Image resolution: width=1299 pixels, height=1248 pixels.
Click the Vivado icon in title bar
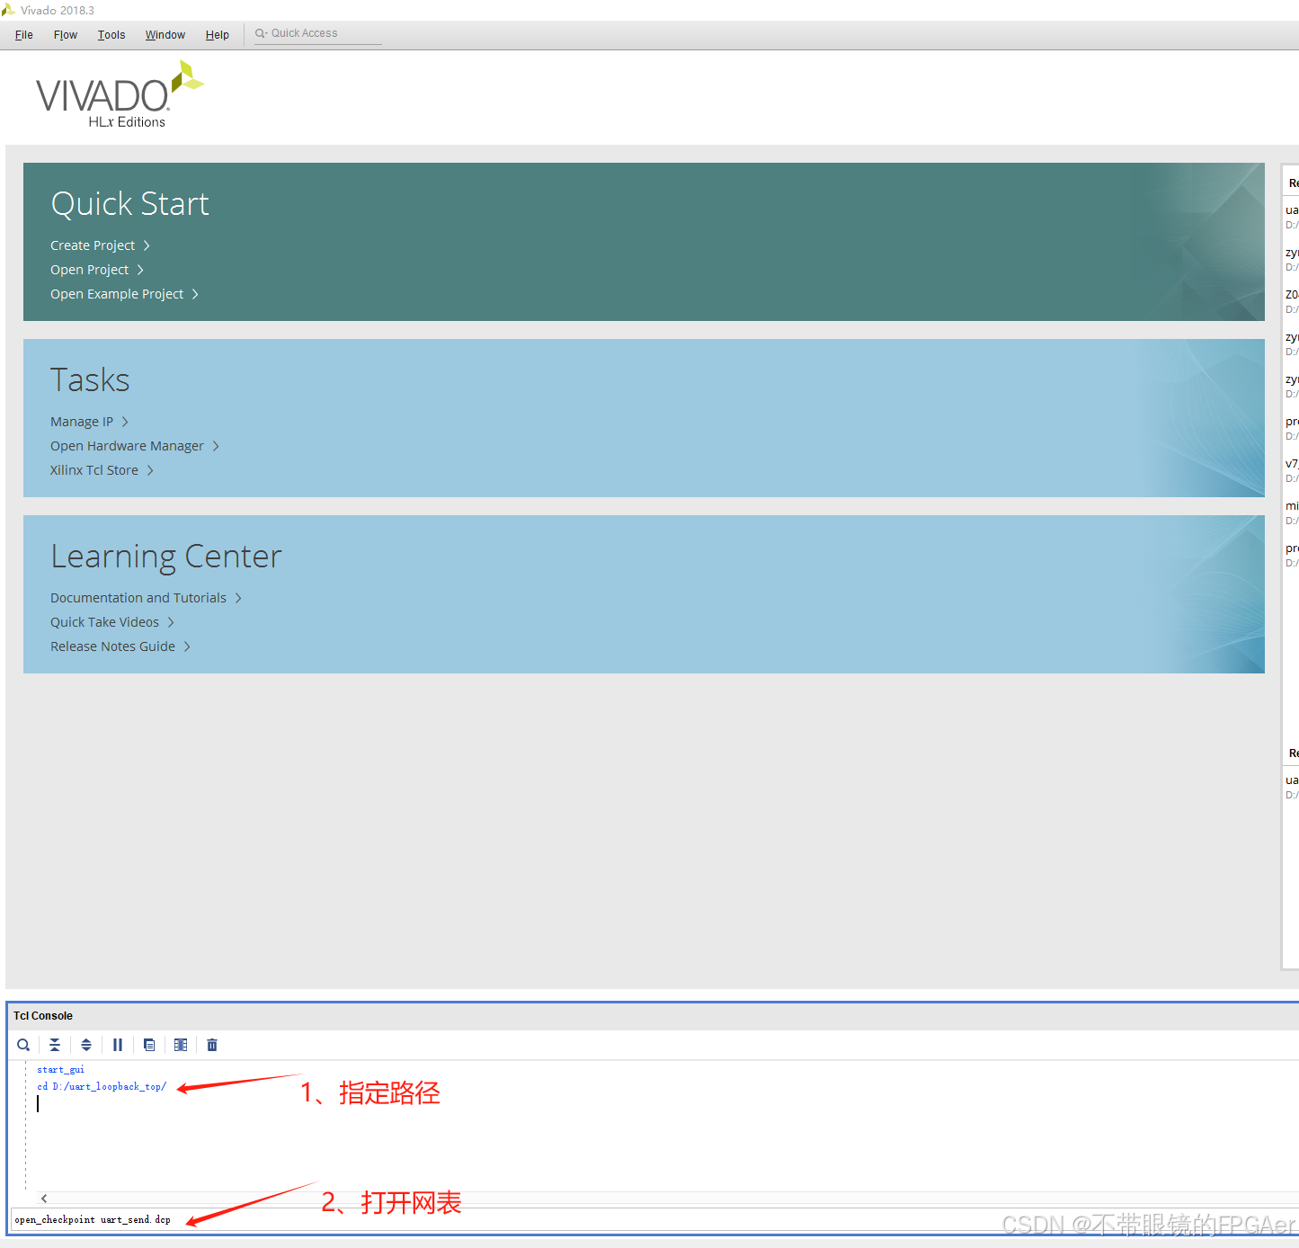click(x=8, y=10)
